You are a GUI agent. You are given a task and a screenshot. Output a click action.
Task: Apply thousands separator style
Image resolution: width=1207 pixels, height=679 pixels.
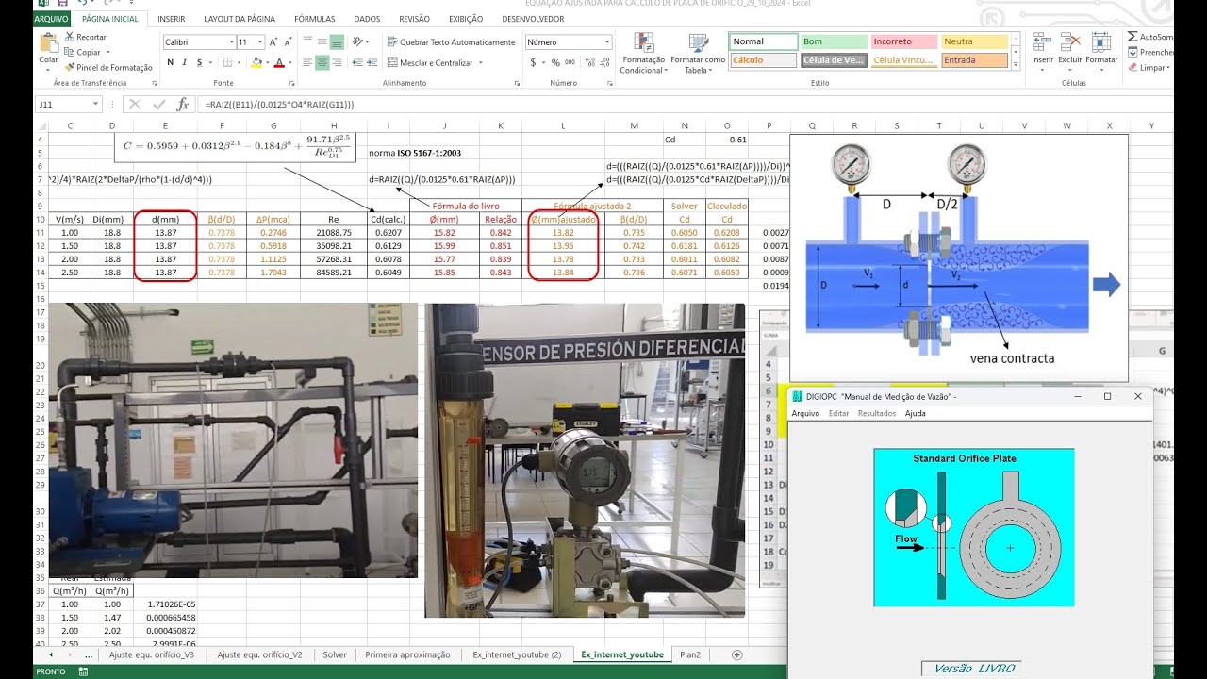(x=570, y=62)
